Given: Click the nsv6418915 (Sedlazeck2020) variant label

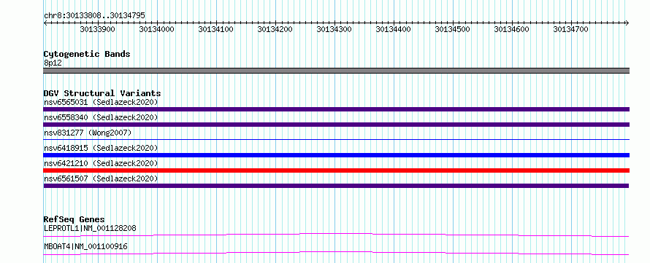Looking at the screenshot, I should click(101, 148).
